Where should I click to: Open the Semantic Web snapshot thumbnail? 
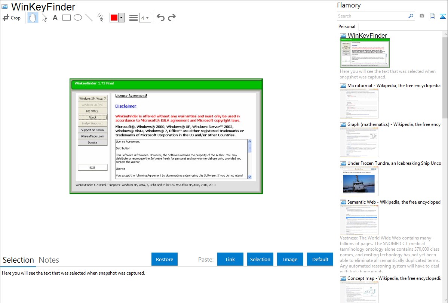[359, 220]
